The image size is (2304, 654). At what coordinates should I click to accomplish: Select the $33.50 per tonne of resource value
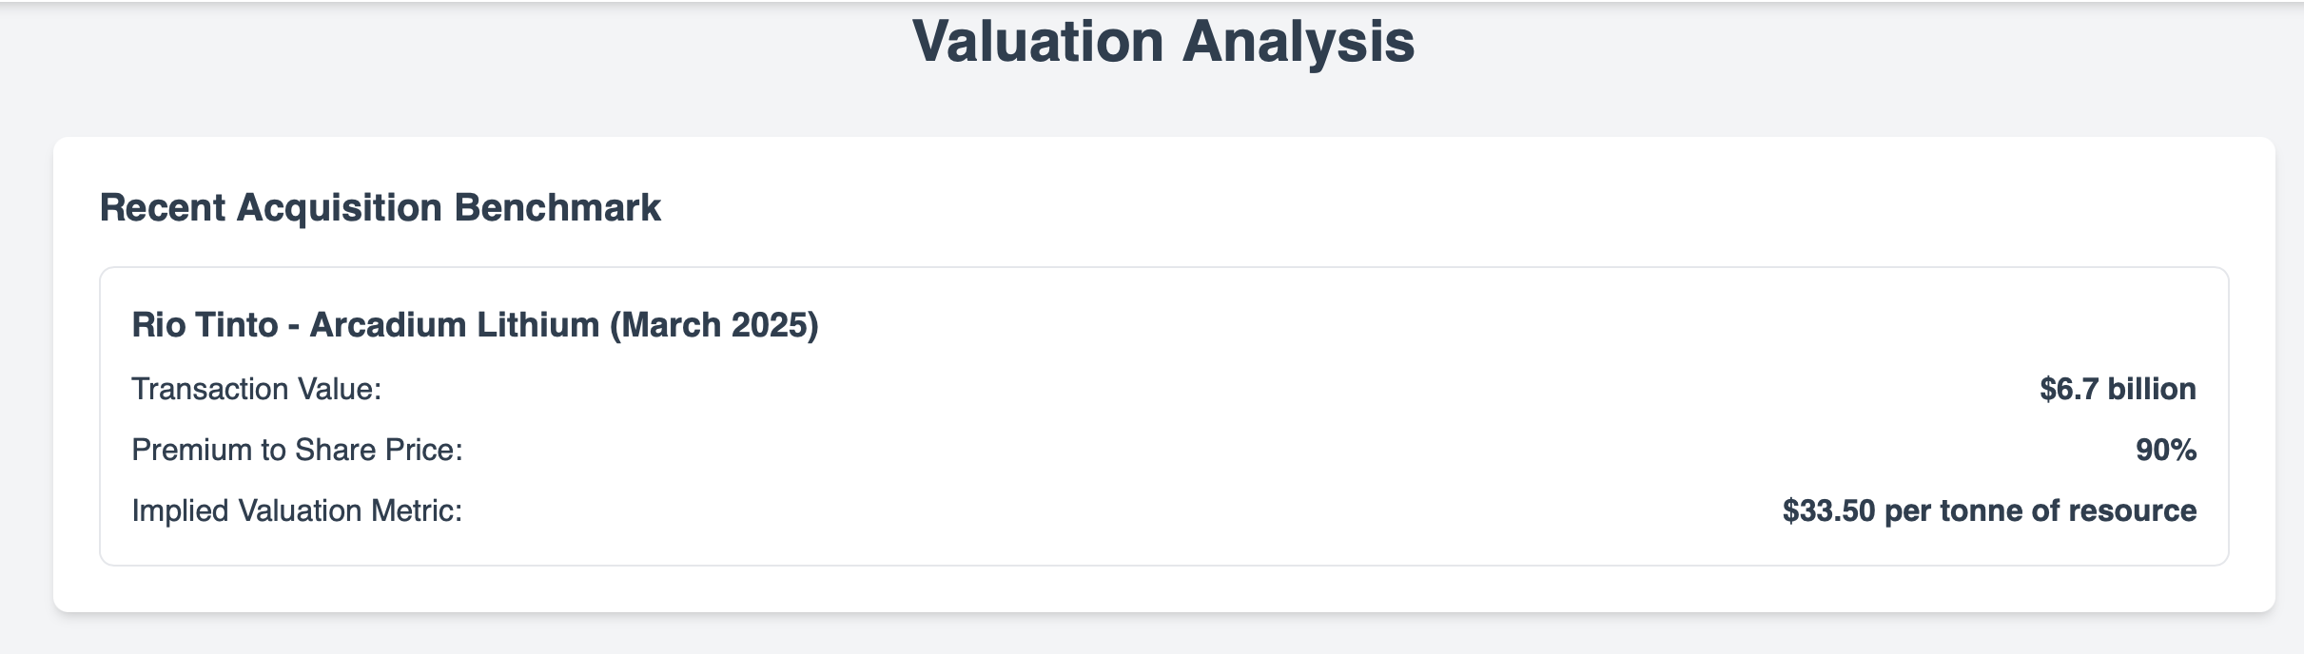click(1989, 510)
